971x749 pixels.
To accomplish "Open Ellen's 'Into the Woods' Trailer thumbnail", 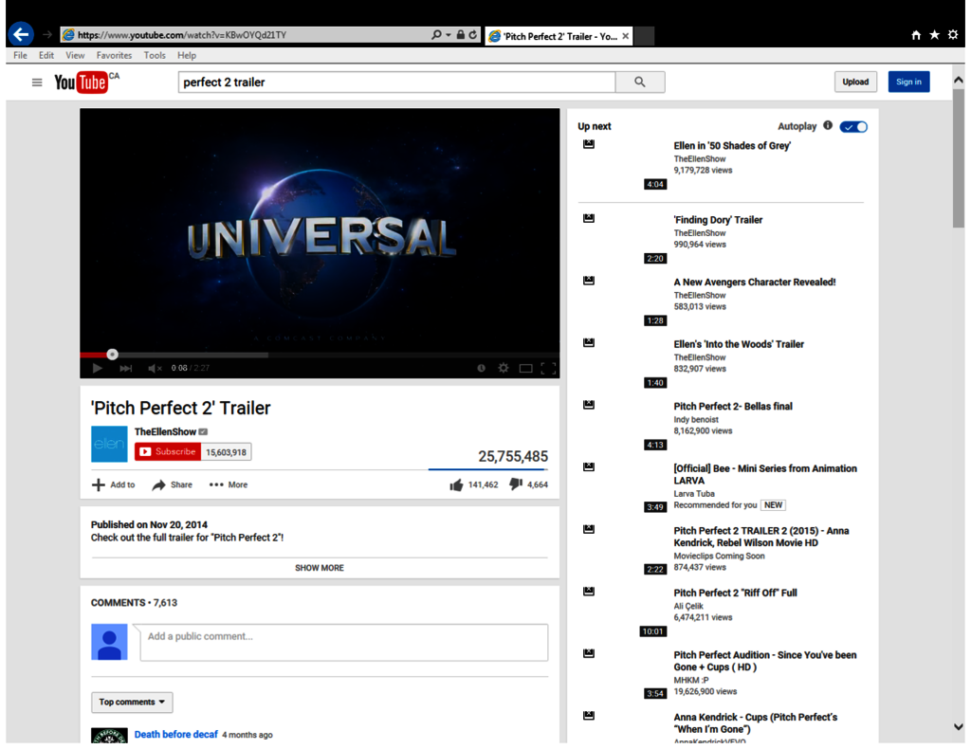I will [x=624, y=363].
